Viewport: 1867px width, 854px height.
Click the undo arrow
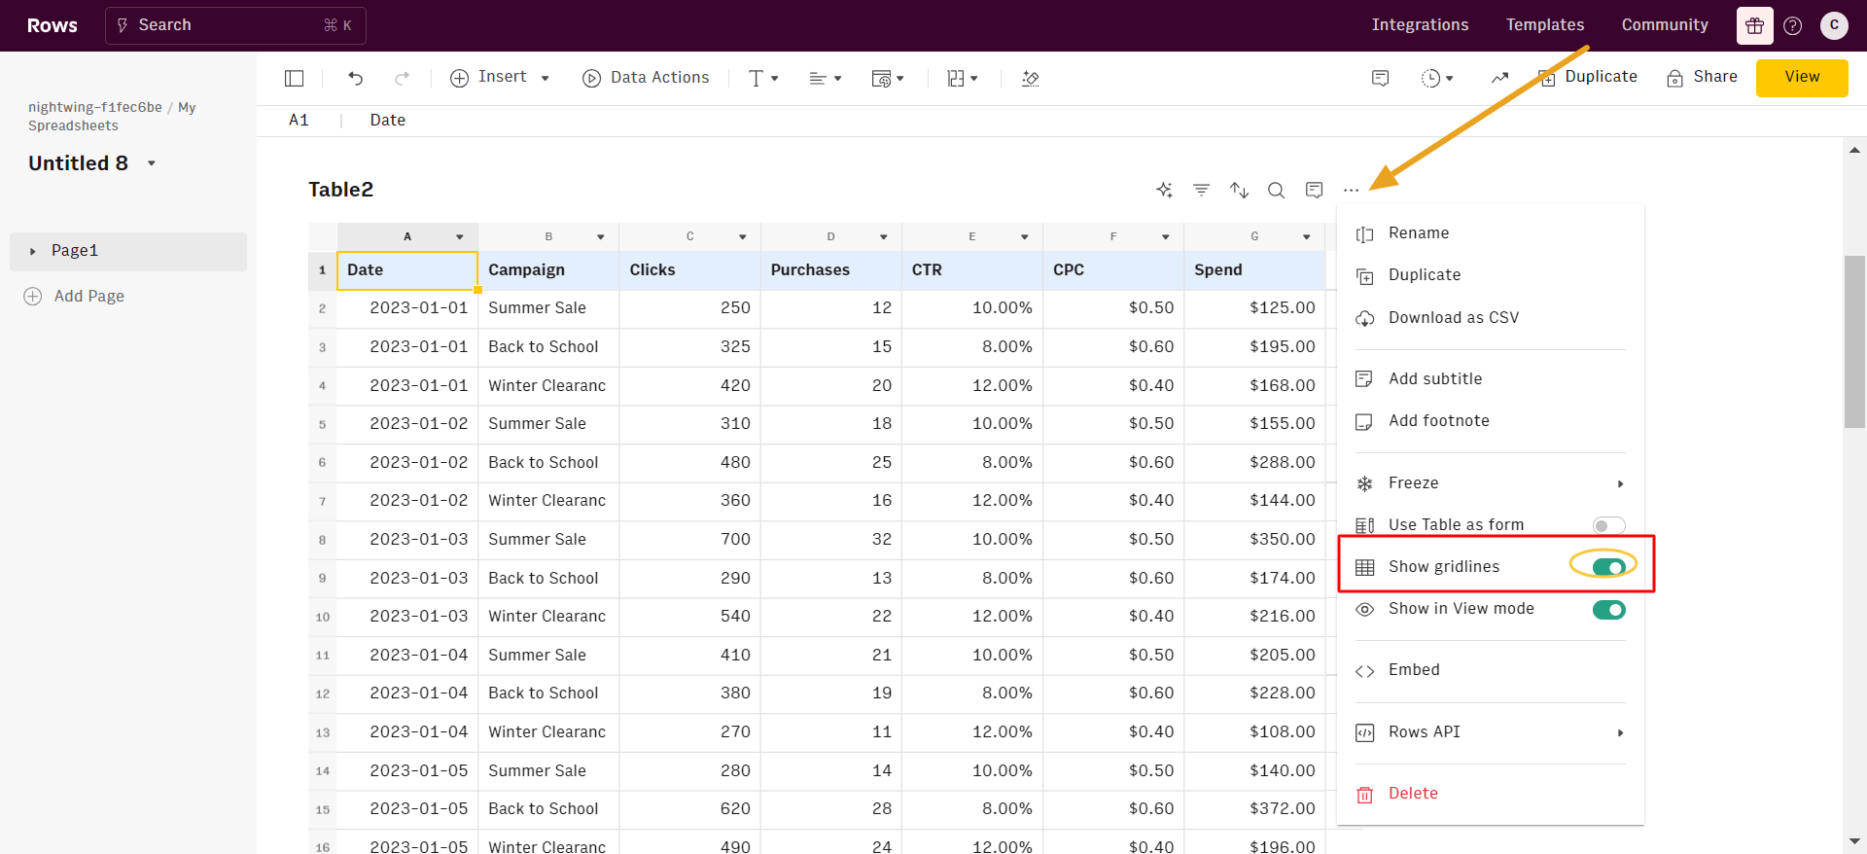(x=356, y=78)
